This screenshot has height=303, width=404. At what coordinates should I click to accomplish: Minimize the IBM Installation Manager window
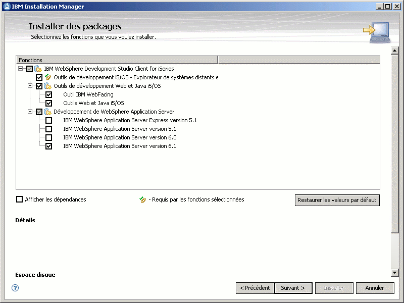point(379,7)
